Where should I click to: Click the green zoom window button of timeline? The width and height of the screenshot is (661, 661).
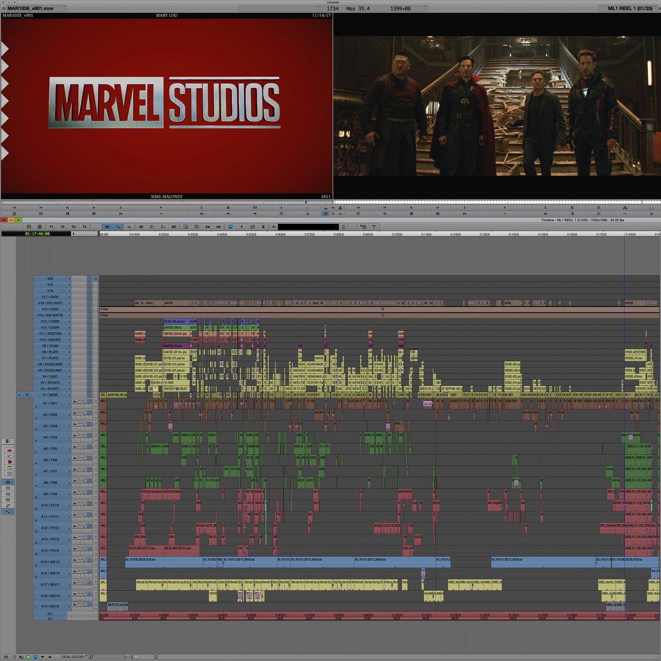18,220
